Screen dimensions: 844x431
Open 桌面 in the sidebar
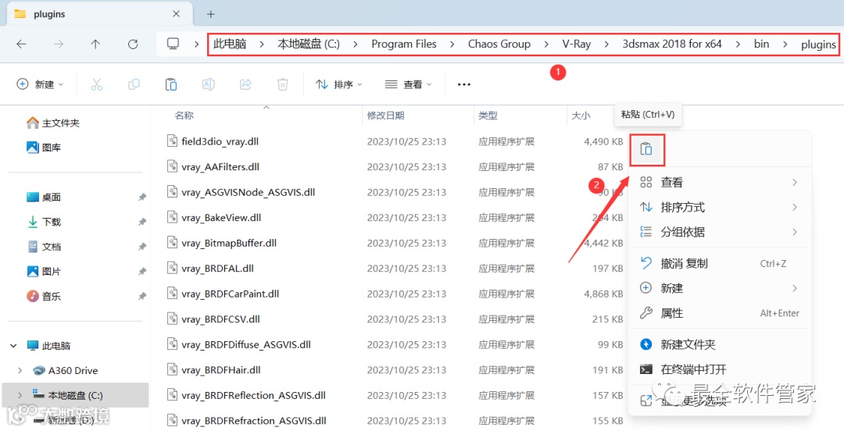pyautogui.click(x=44, y=197)
